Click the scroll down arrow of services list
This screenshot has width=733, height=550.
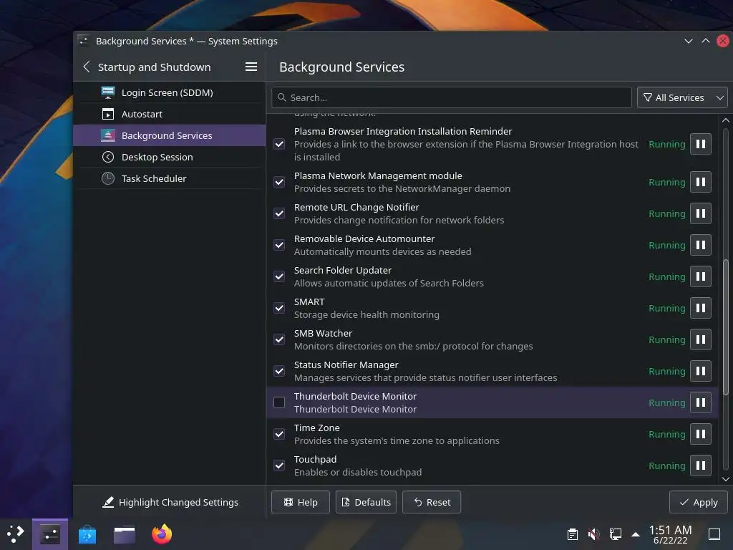[726, 479]
